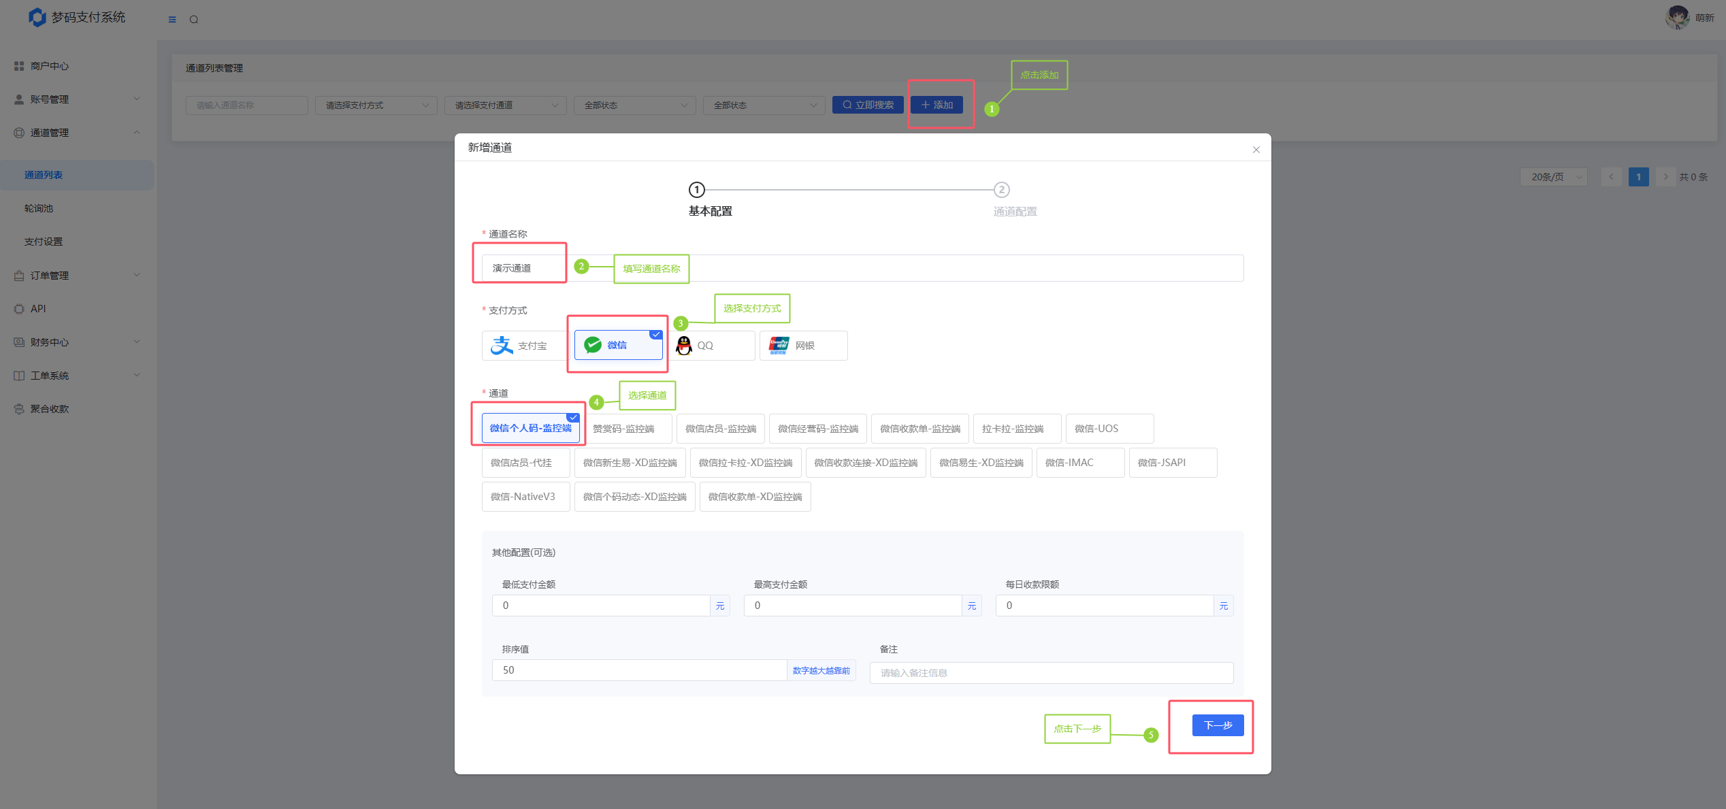Open 支付设置 sidebar item
This screenshot has height=809, width=1726.
click(44, 242)
